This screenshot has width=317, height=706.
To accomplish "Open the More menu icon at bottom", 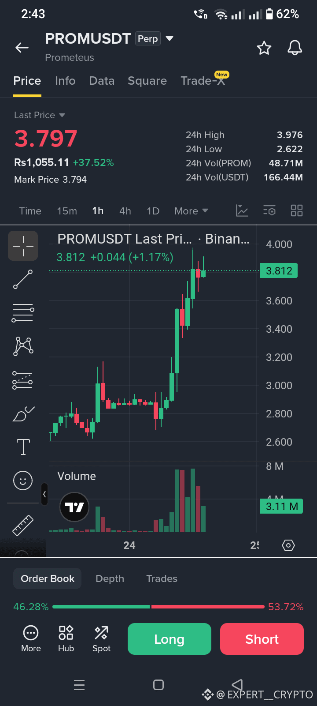I will point(31,639).
